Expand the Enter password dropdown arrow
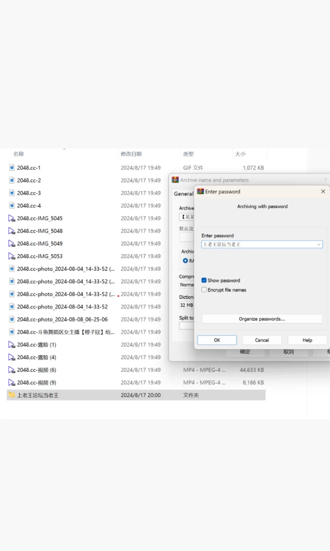 [x=319, y=245]
